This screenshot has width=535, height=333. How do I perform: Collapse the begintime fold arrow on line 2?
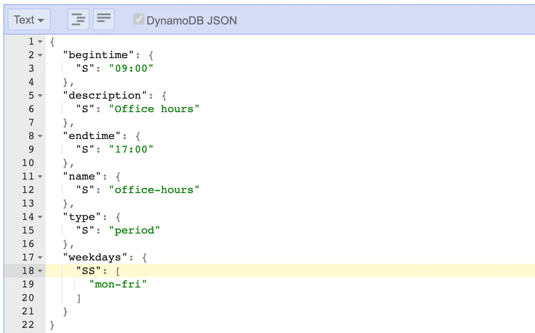coord(40,55)
